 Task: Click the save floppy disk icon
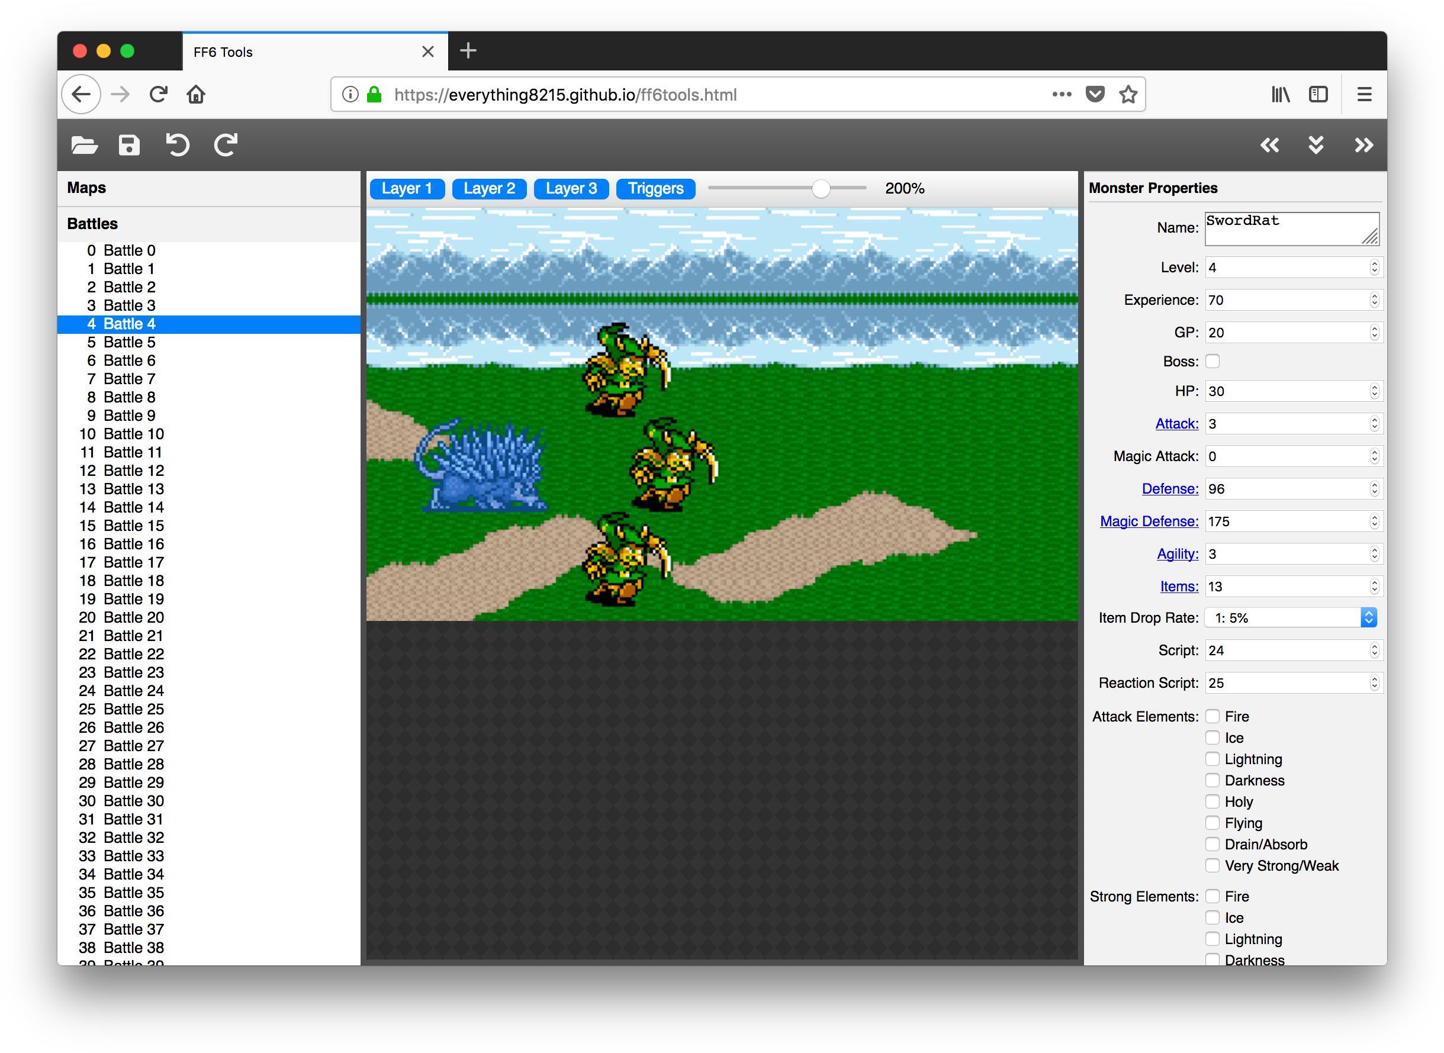tap(130, 146)
